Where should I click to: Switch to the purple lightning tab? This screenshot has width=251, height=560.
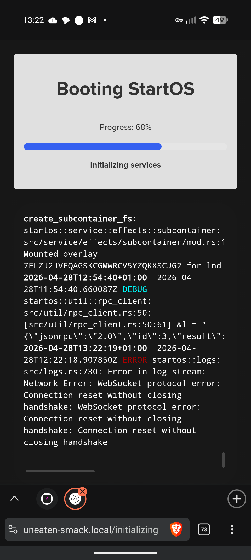[47, 499]
